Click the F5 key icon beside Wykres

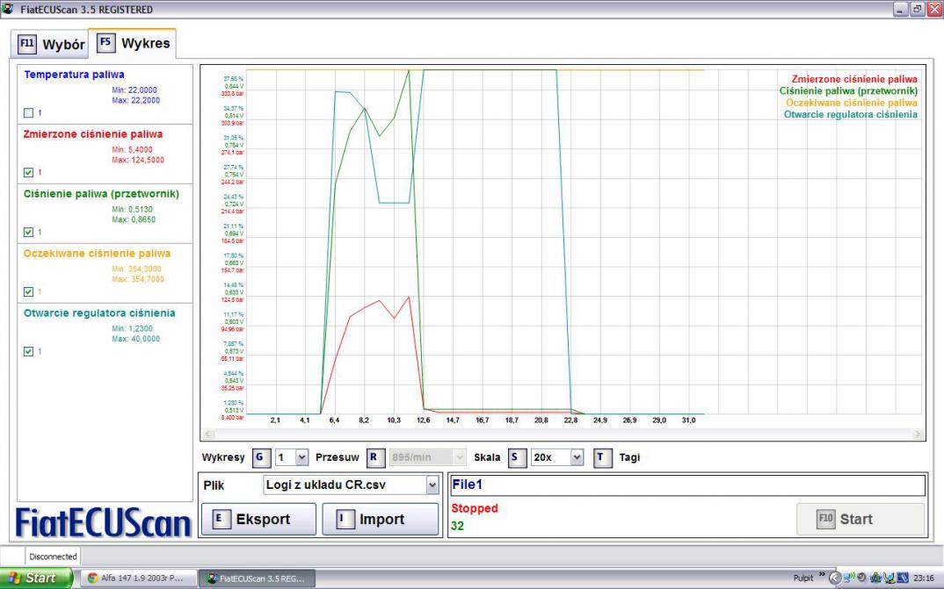[x=105, y=42]
